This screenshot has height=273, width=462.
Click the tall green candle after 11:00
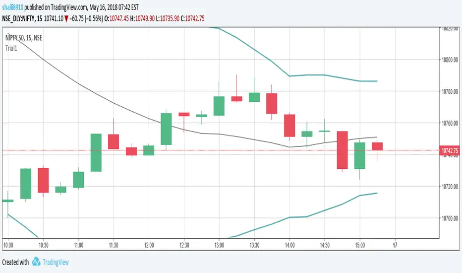[96, 152]
